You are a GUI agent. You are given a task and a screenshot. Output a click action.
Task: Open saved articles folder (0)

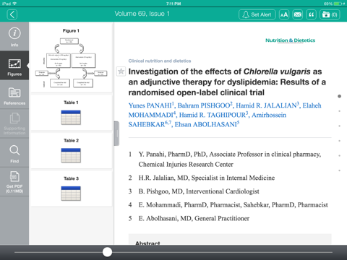point(330,14)
